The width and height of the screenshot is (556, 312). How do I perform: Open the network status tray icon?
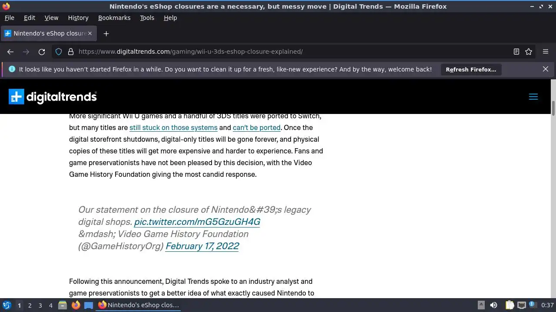[x=521, y=305]
